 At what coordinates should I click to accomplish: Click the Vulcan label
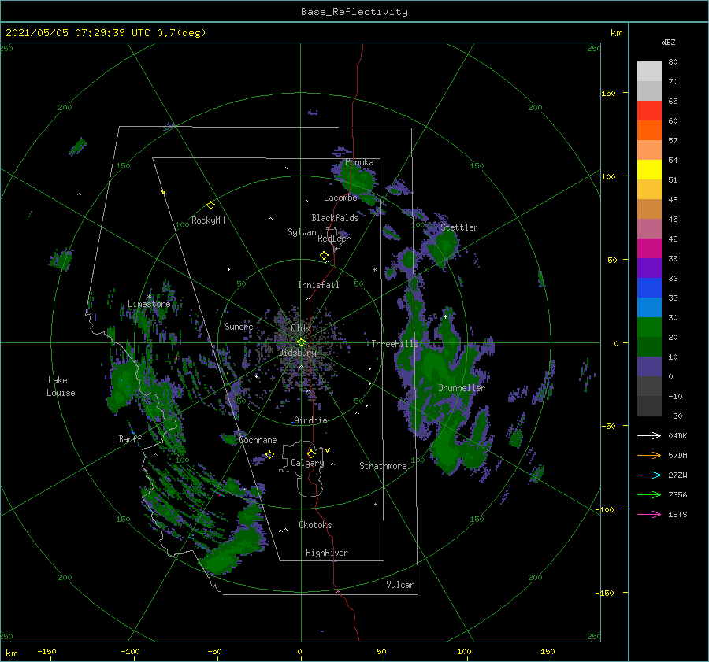click(400, 585)
